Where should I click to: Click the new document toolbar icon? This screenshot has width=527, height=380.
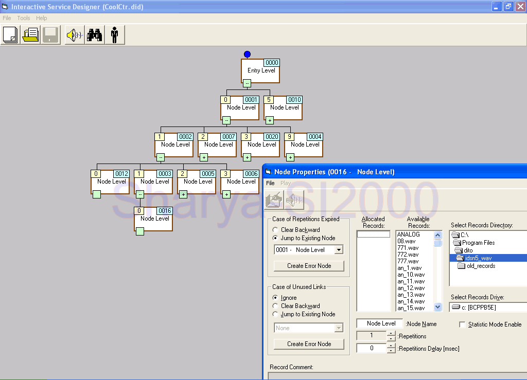click(x=10, y=35)
